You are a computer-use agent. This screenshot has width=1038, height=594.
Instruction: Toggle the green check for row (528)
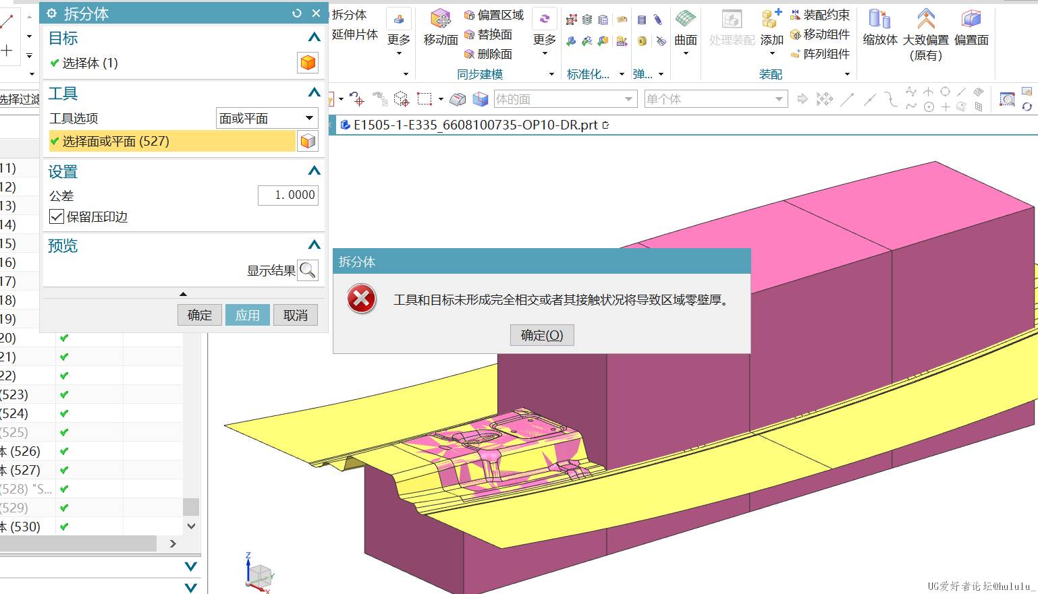tap(64, 489)
